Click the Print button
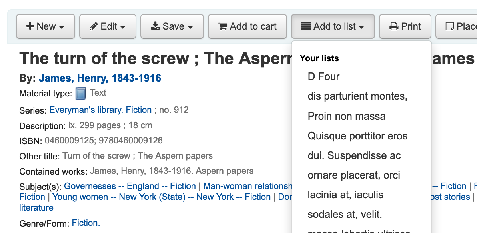477x233 pixels. [405, 26]
